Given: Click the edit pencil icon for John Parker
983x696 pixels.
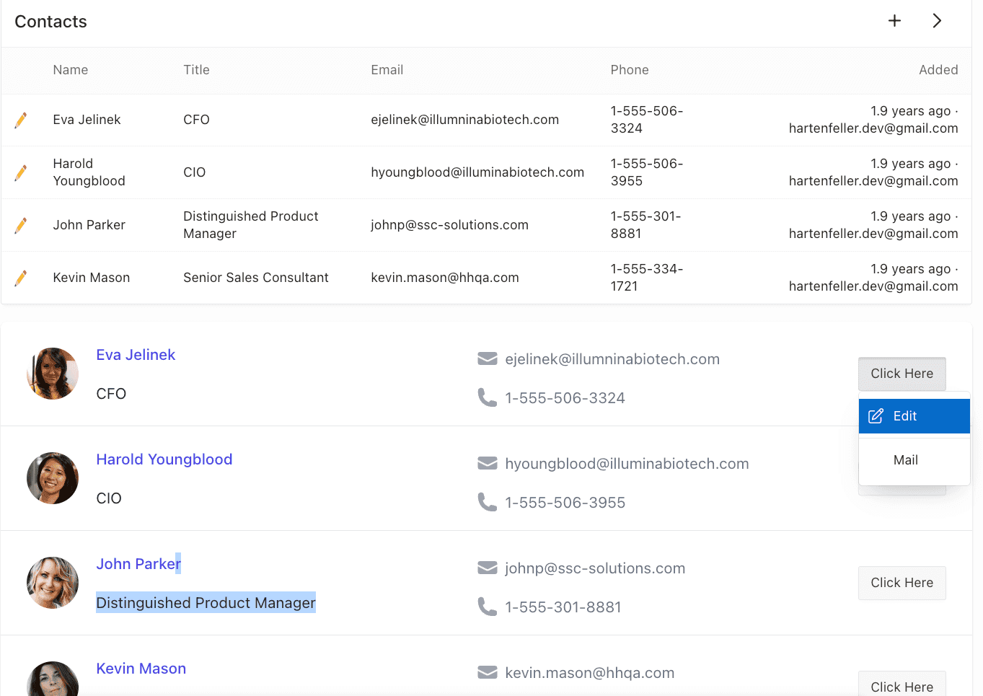Looking at the screenshot, I should [22, 224].
